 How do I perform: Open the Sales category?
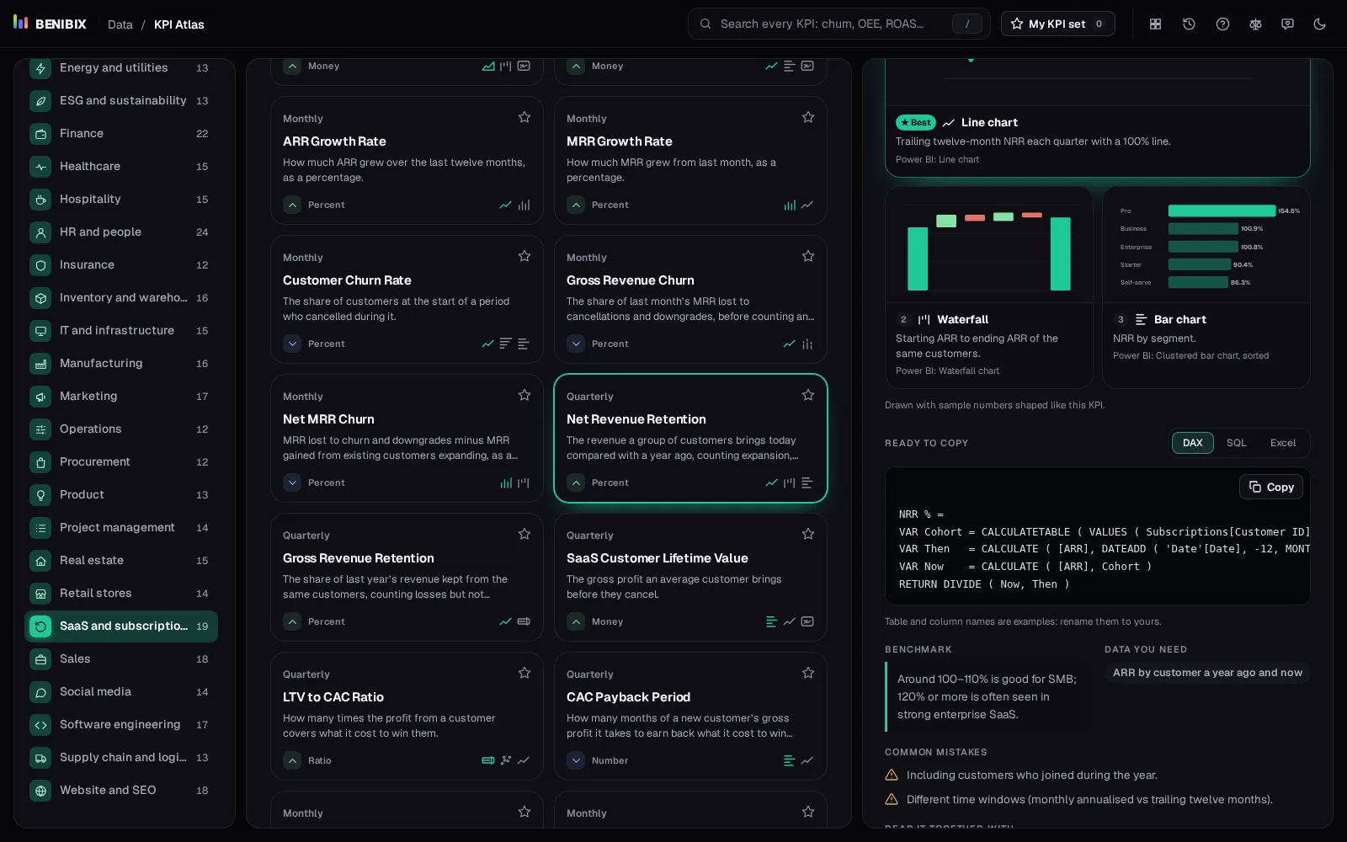coord(121,659)
